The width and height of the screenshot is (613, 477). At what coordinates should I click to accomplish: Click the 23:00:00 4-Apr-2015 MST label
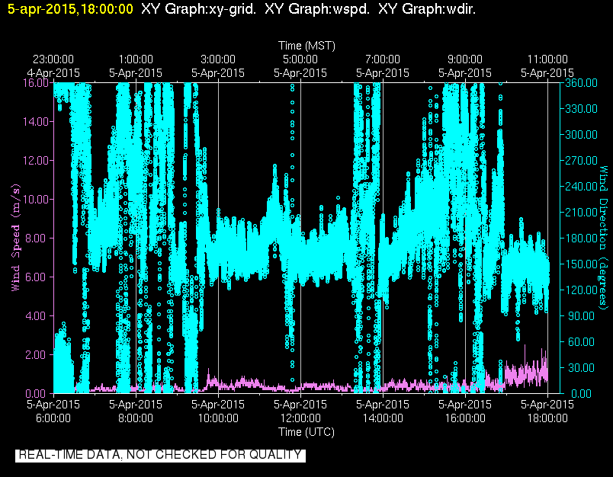tap(53, 66)
